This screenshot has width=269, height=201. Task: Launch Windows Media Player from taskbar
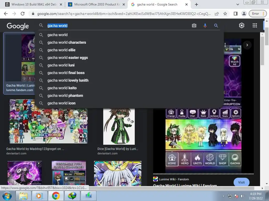(39, 196)
